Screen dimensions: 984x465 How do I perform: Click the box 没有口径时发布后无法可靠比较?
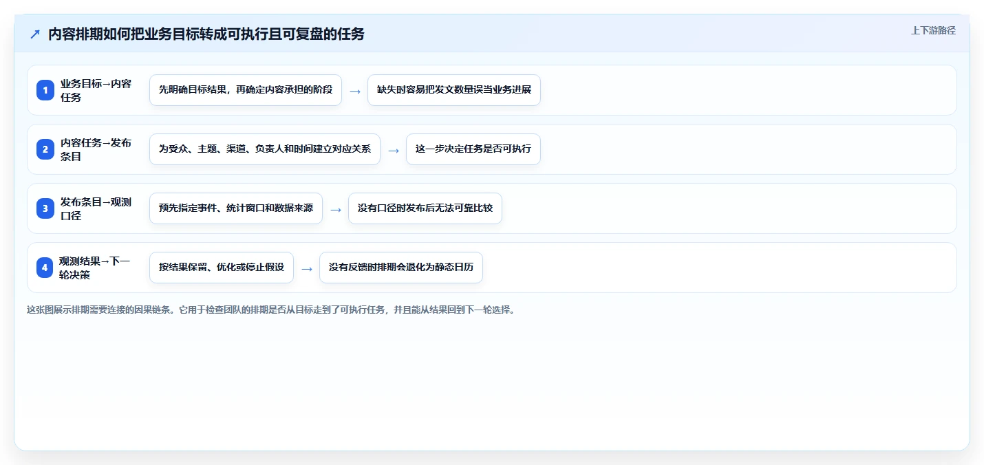(x=425, y=208)
